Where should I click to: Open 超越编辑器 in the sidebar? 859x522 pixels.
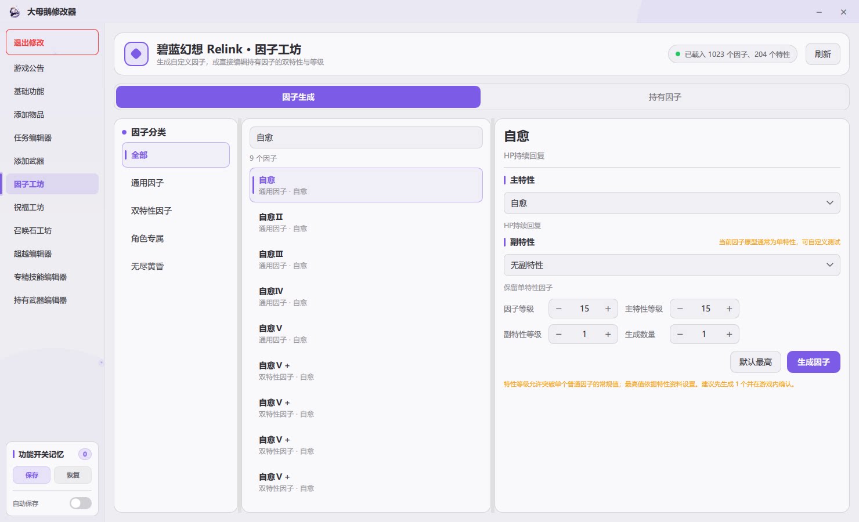[x=52, y=253]
